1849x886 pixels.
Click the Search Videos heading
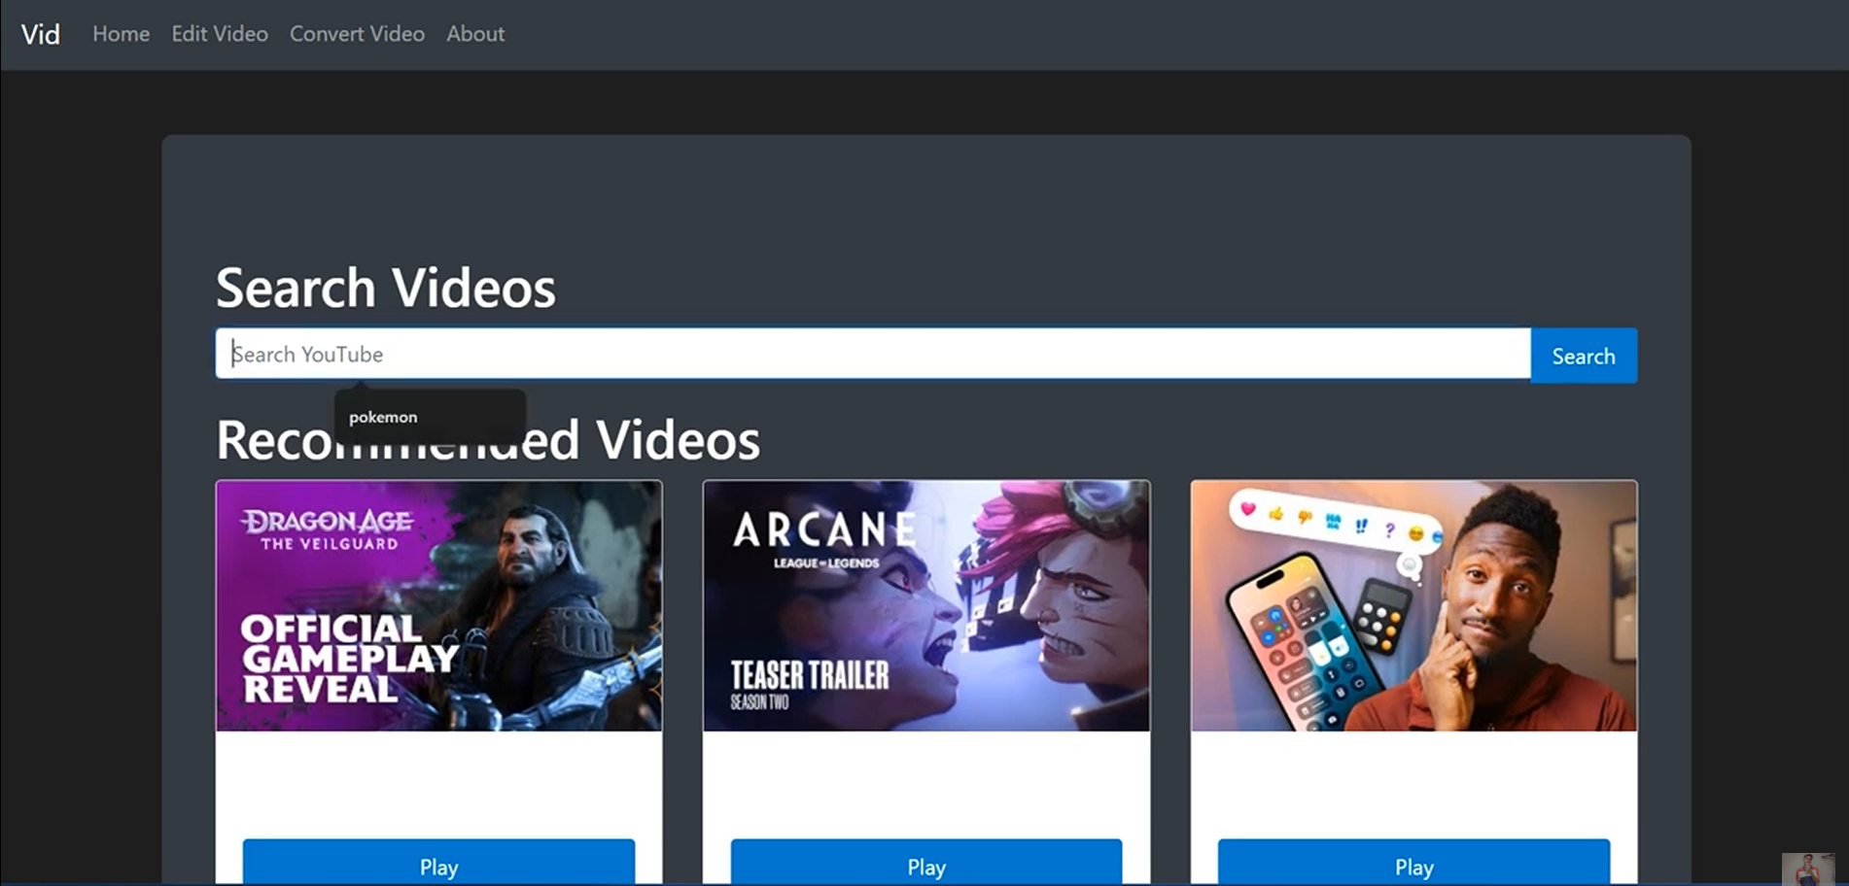386,289
